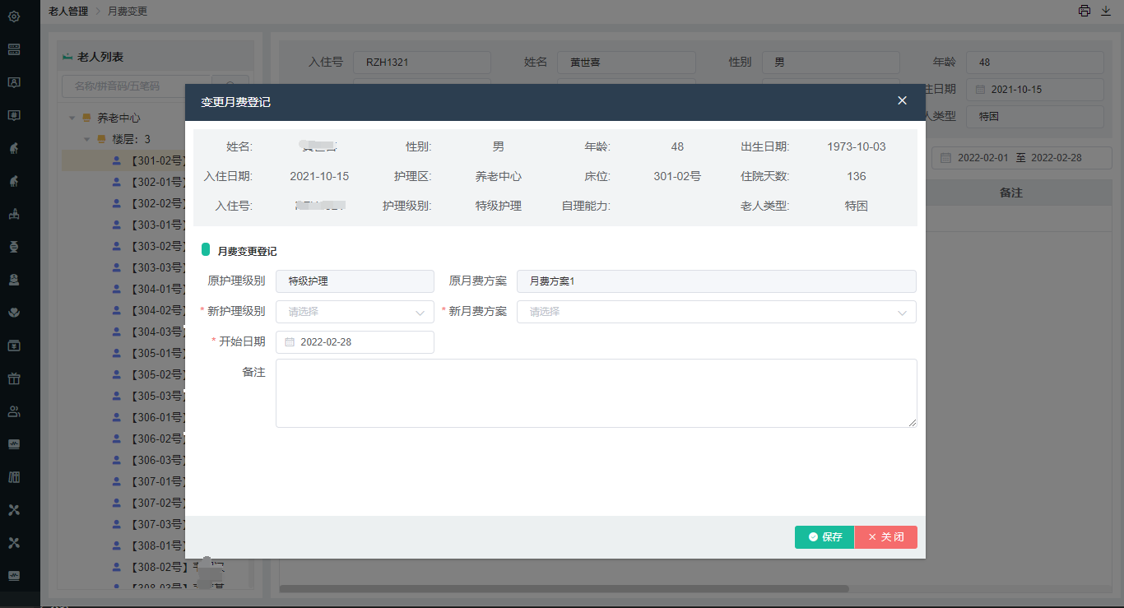Screen dimensions: 1124x608
Task: Click the 特级护理 value beside 护理级别
Action: click(x=499, y=206)
